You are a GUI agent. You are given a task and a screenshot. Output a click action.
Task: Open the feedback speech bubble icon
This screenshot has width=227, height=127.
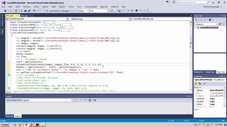[174, 2]
